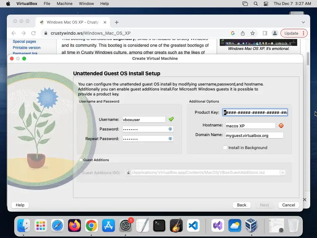
Task: Open a new browser tab
Action: (117, 22)
